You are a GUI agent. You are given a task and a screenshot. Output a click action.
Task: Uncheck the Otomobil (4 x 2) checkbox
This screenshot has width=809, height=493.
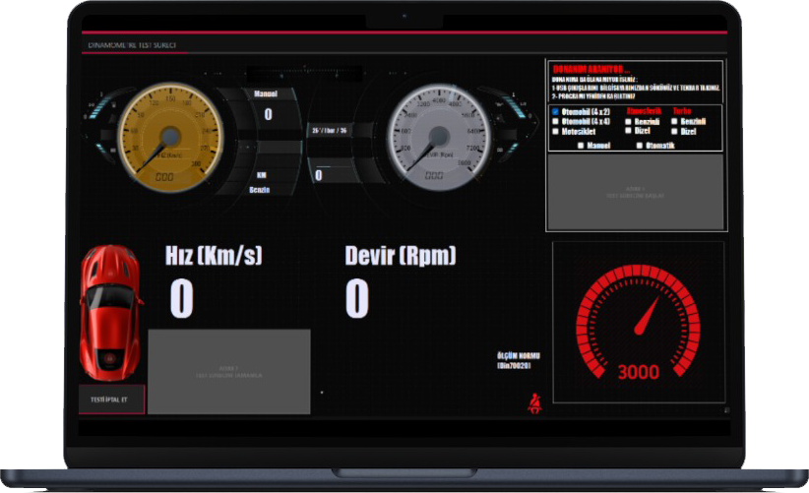click(555, 111)
